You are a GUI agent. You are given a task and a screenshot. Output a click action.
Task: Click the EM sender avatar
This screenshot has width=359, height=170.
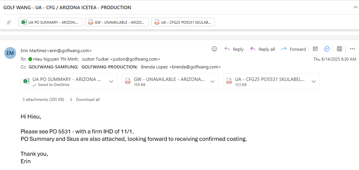[x=10, y=53]
